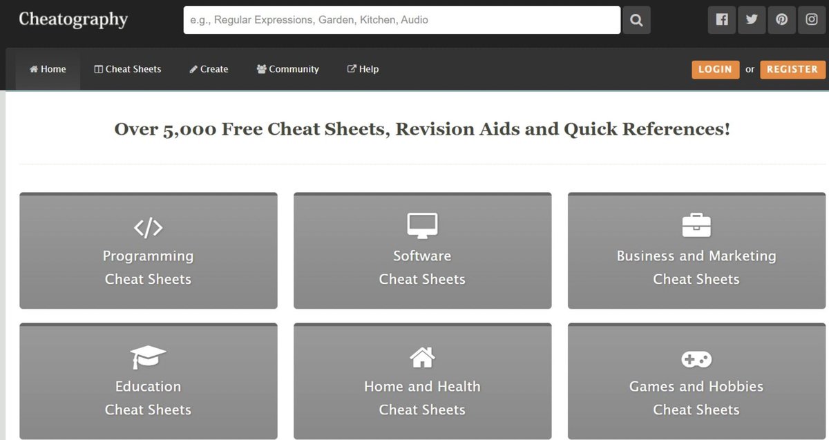Open Home and Health Cheat Sheets label
Screen dimensions: 829x440
(x=422, y=398)
